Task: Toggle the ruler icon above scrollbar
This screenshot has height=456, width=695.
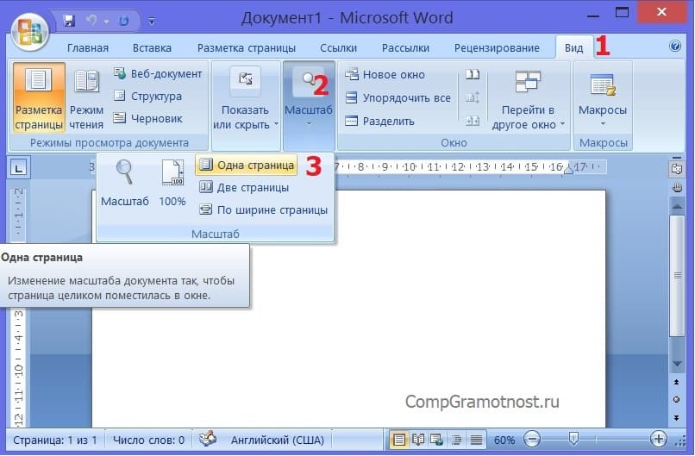Action: (x=676, y=169)
